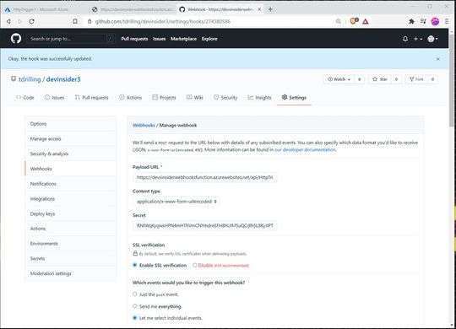This screenshot has height=329, width=456.
Task: Select Deploy keys in sidebar
Action: point(71,213)
